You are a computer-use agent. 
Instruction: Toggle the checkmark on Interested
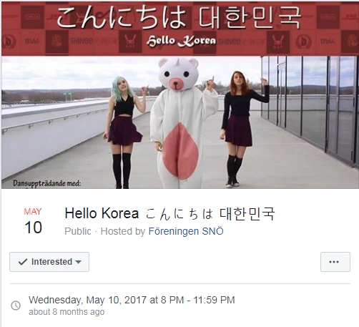click(23, 262)
